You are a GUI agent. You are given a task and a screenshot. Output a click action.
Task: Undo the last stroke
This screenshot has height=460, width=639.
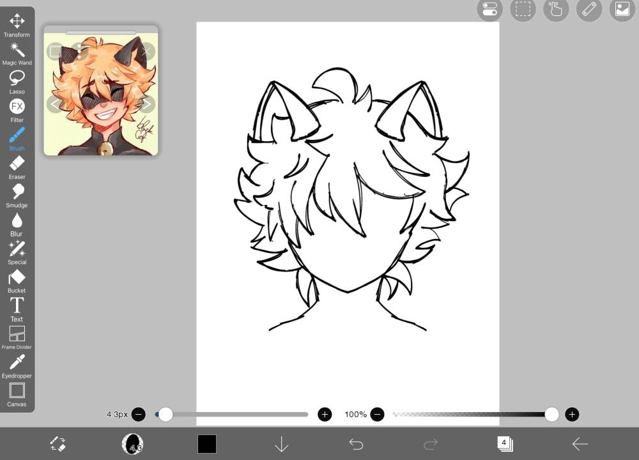(x=356, y=443)
